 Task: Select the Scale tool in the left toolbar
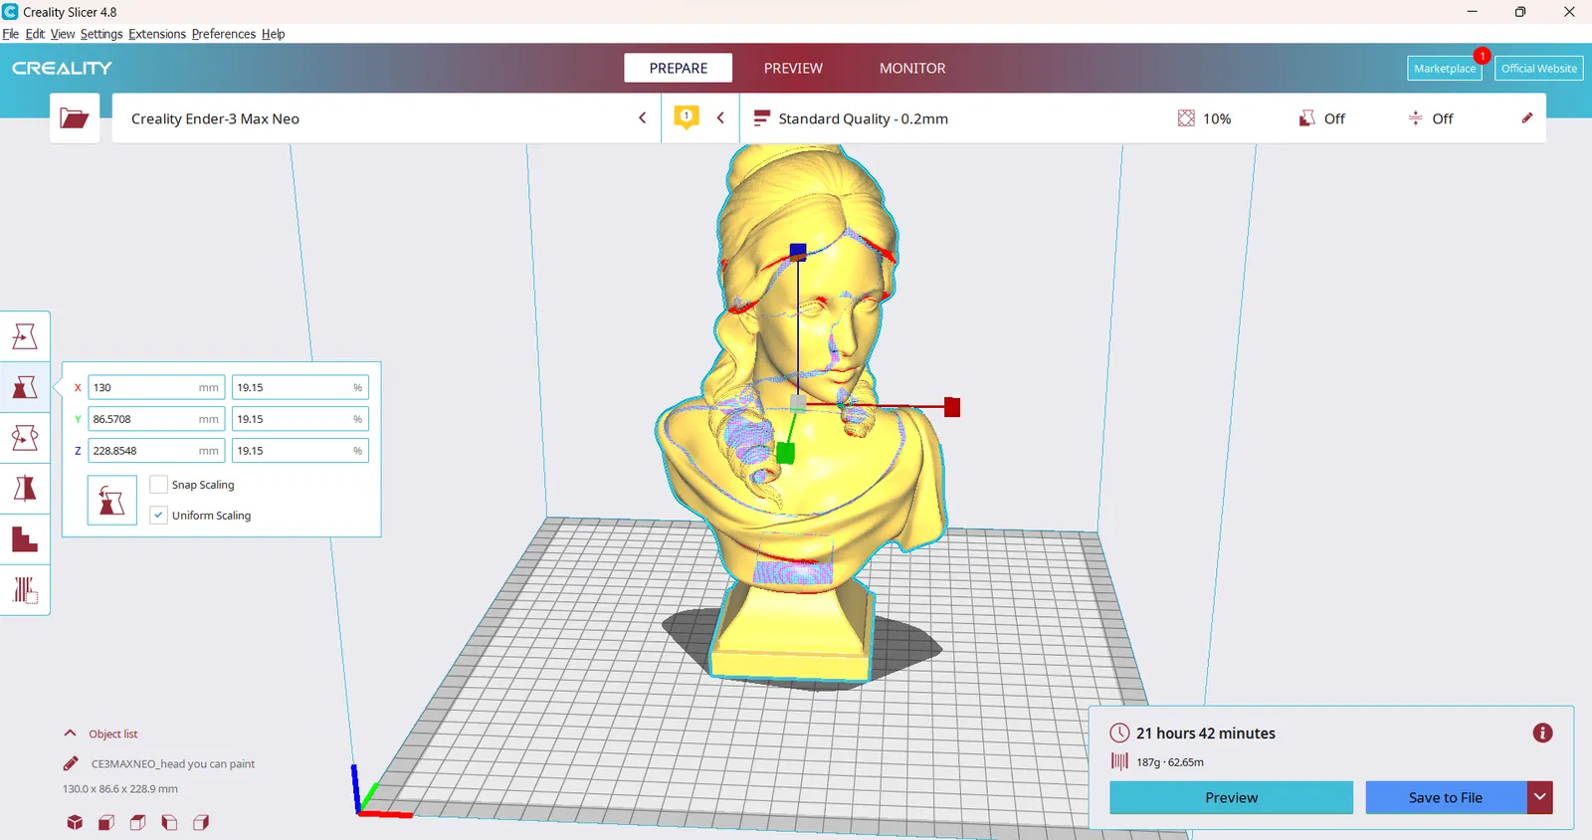(25, 387)
